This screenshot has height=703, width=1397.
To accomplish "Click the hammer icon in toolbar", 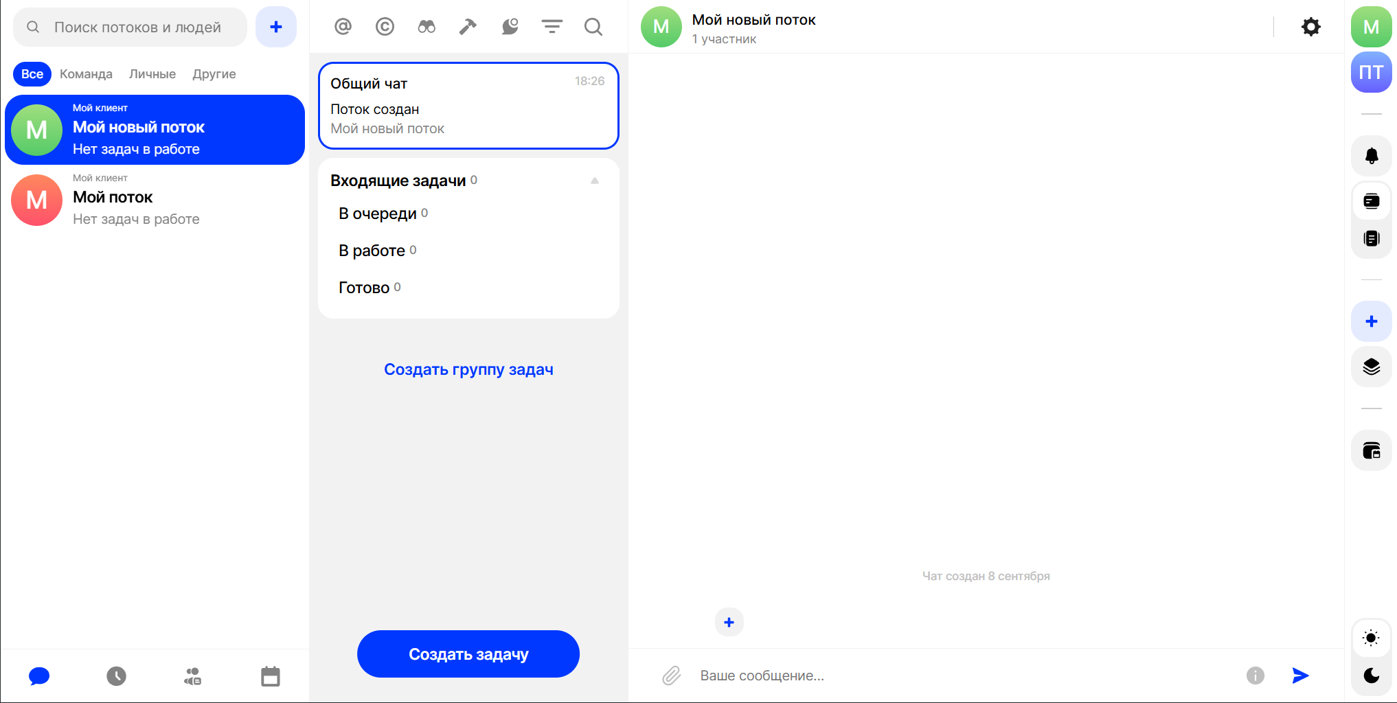I will click(468, 27).
